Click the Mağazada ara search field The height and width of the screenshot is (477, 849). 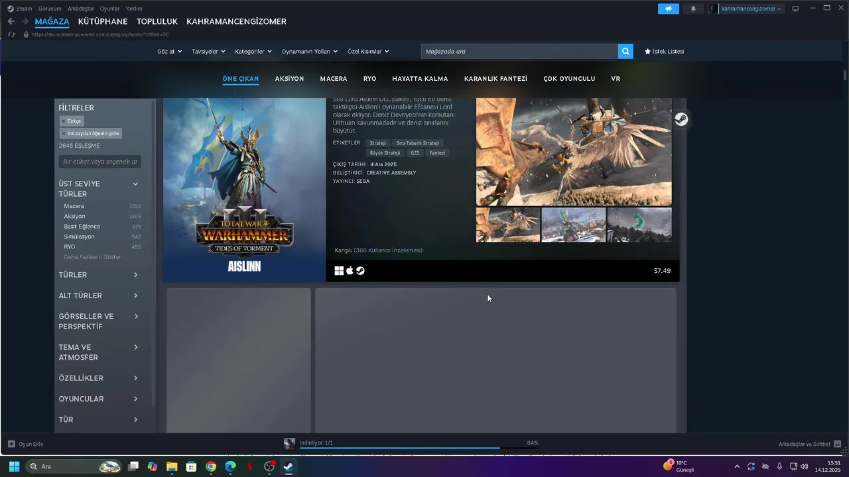tap(519, 51)
